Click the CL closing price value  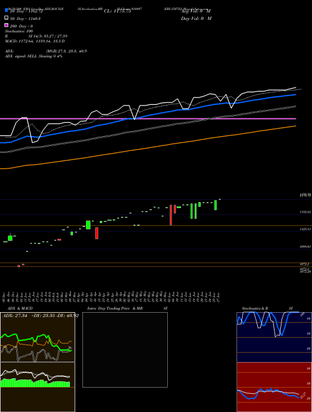click(x=117, y=11)
